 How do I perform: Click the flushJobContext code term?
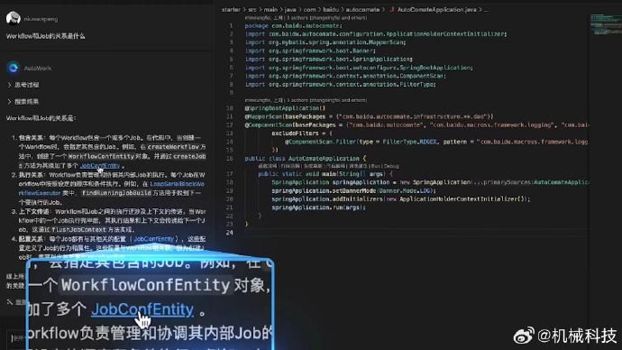coord(79,229)
